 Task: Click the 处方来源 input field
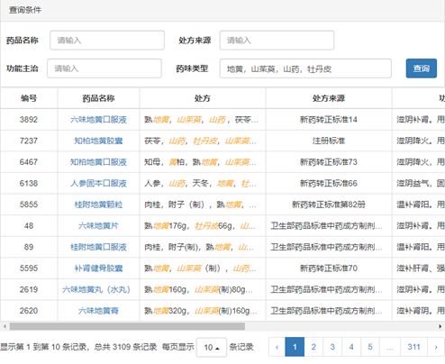[x=277, y=41]
